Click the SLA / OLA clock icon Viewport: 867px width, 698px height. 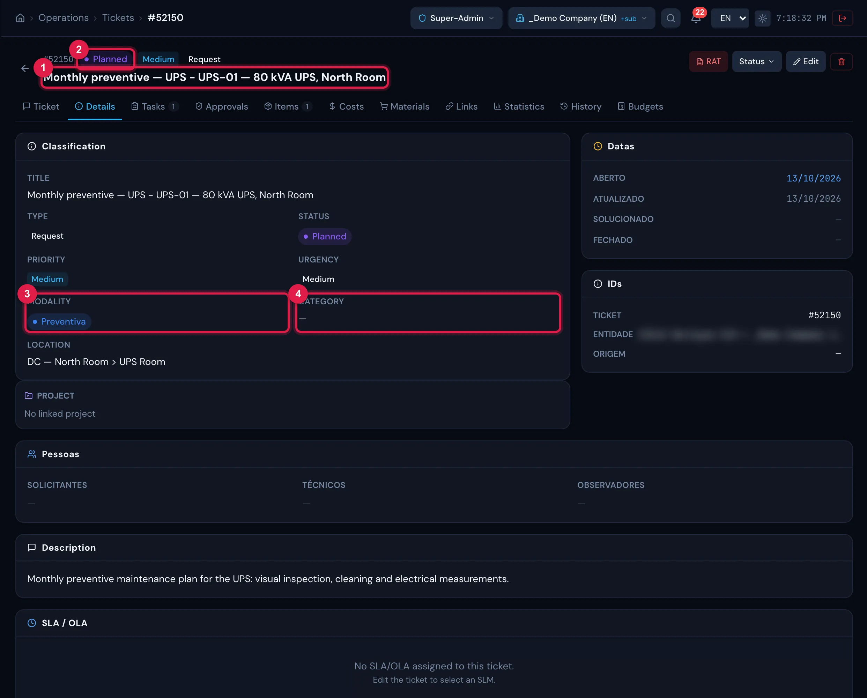tap(32, 623)
